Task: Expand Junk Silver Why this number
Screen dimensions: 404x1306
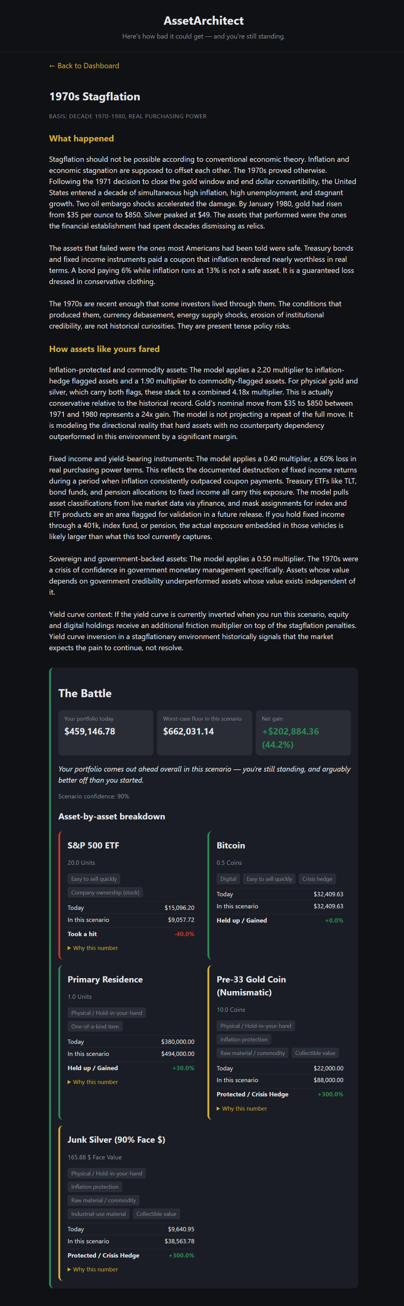Action: pos(93,1269)
